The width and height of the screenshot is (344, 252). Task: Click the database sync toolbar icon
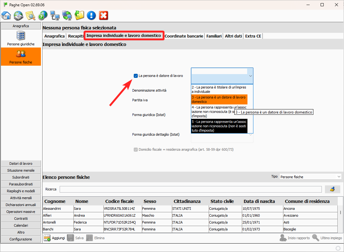[67, 15]
